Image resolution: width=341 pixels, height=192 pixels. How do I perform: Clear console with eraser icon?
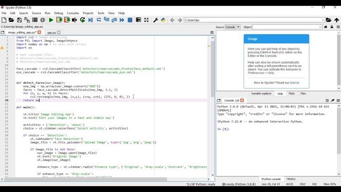click(x=332, y=100)
